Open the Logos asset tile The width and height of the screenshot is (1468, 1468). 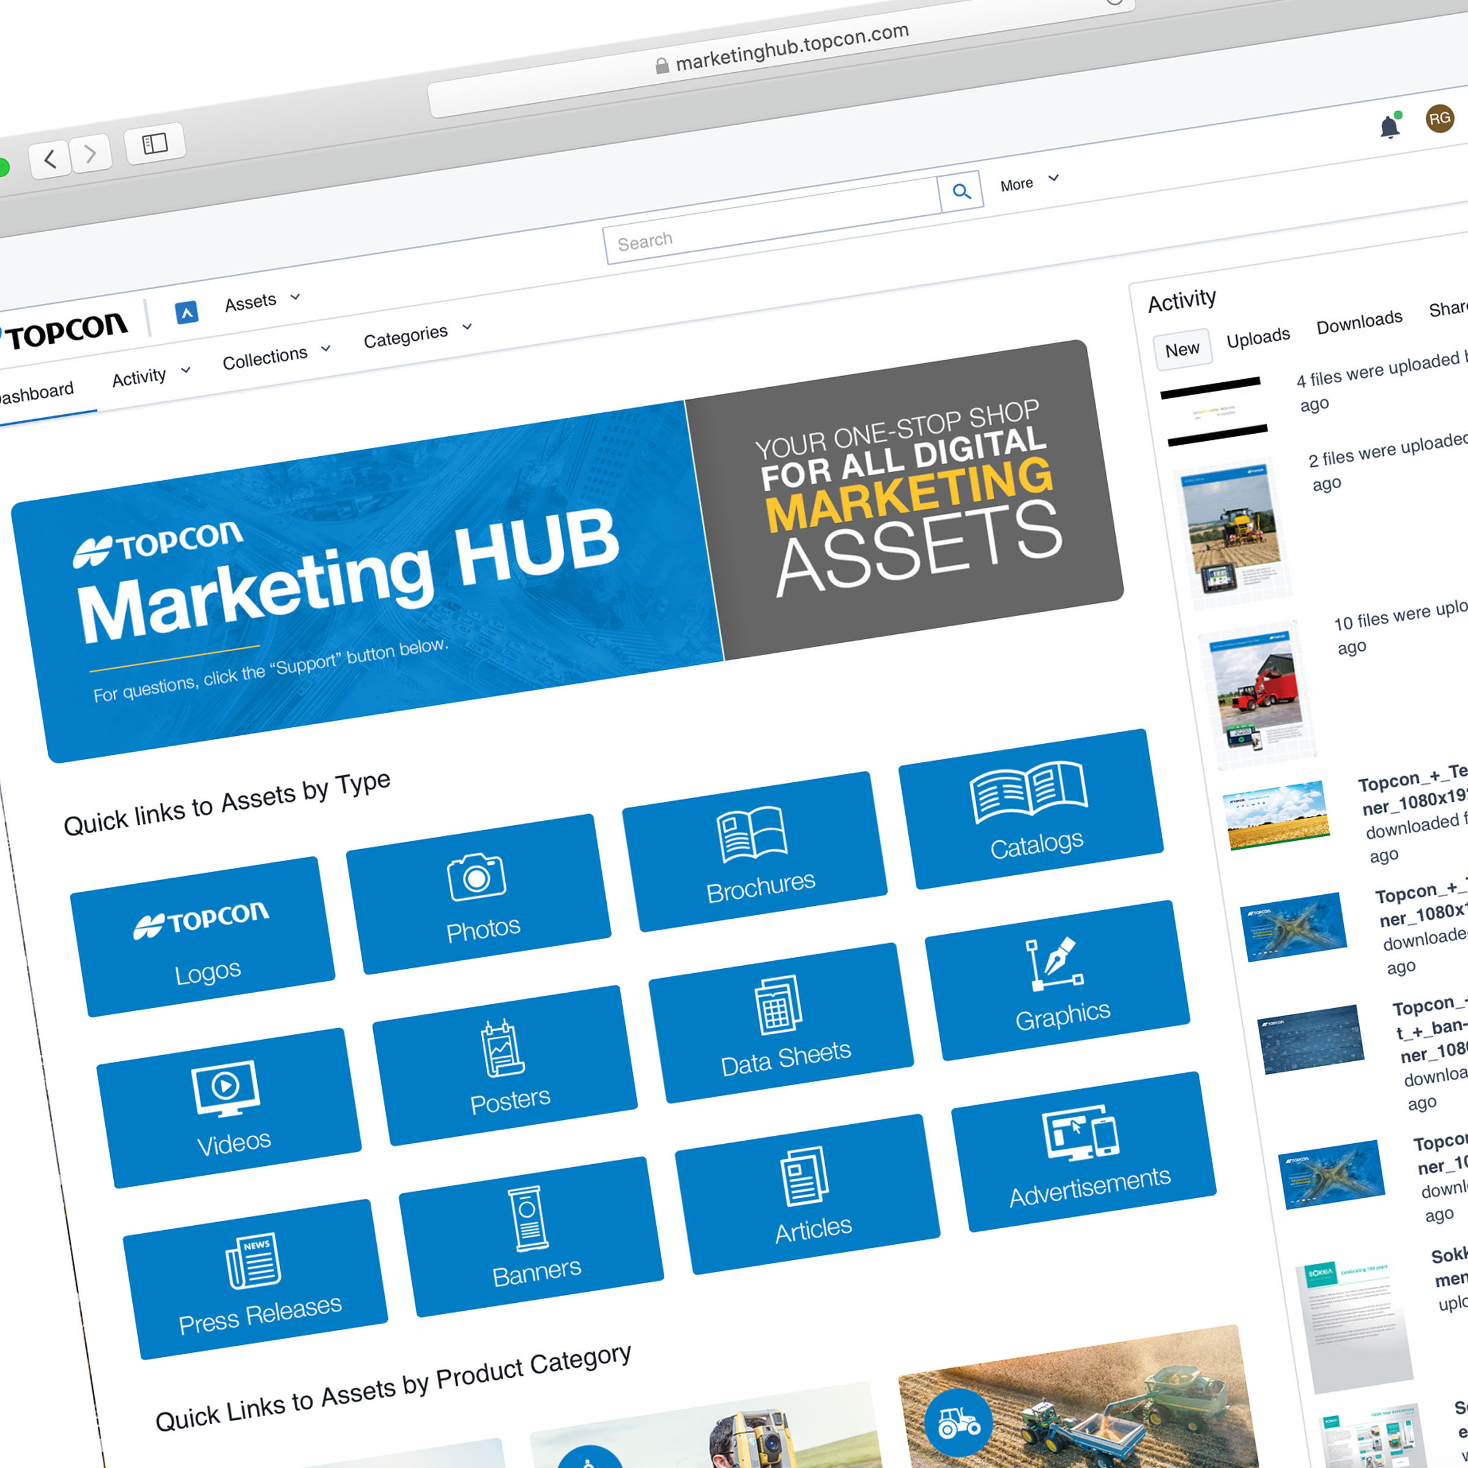203,936
